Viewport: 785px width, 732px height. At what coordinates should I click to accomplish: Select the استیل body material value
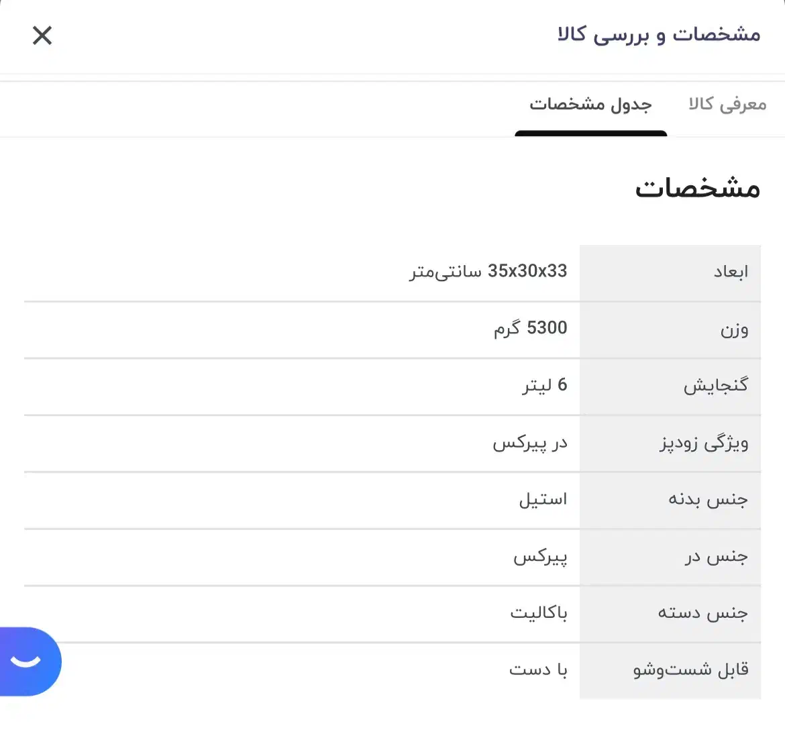543,500
